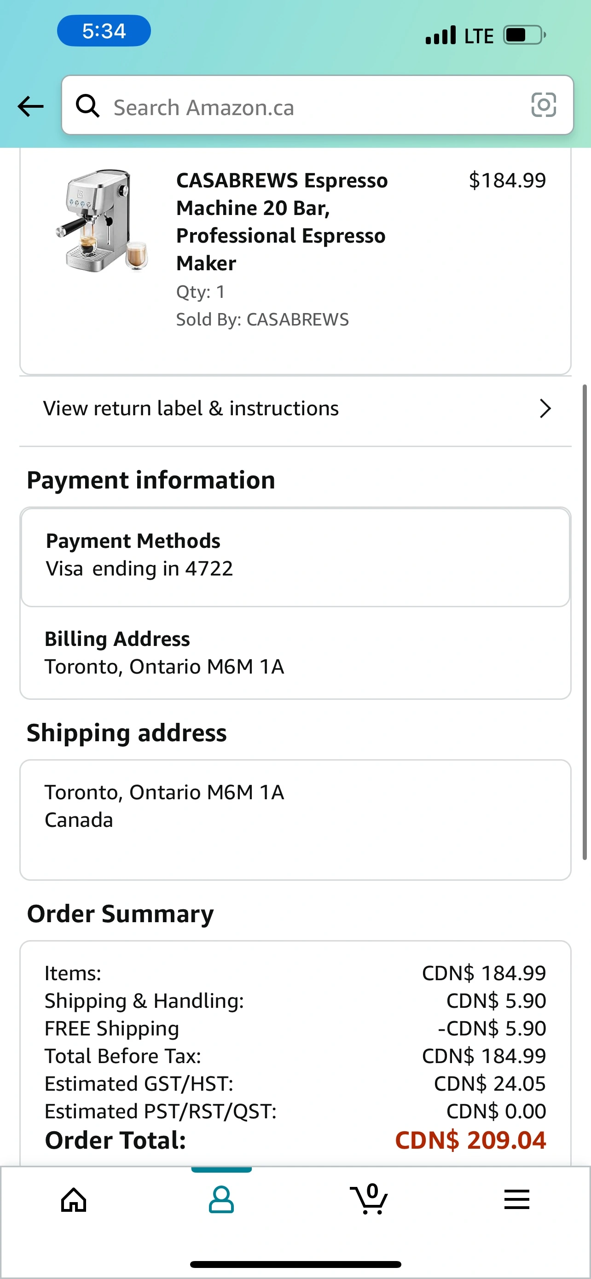This screenshot has height=1279, width=591.
Task: Tap the Billing Address section
Action: coord(164,652)
